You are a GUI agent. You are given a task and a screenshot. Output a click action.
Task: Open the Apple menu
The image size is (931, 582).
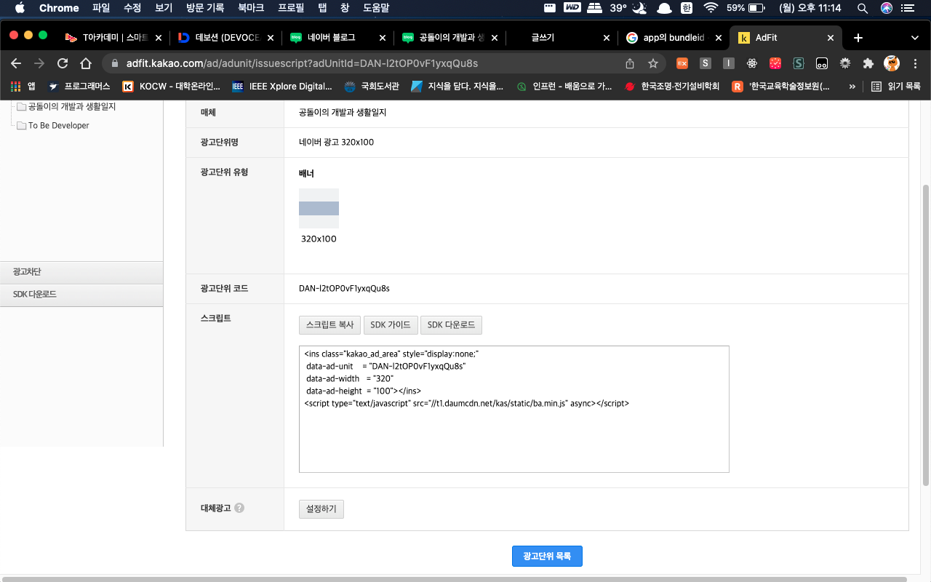point(20,8)
